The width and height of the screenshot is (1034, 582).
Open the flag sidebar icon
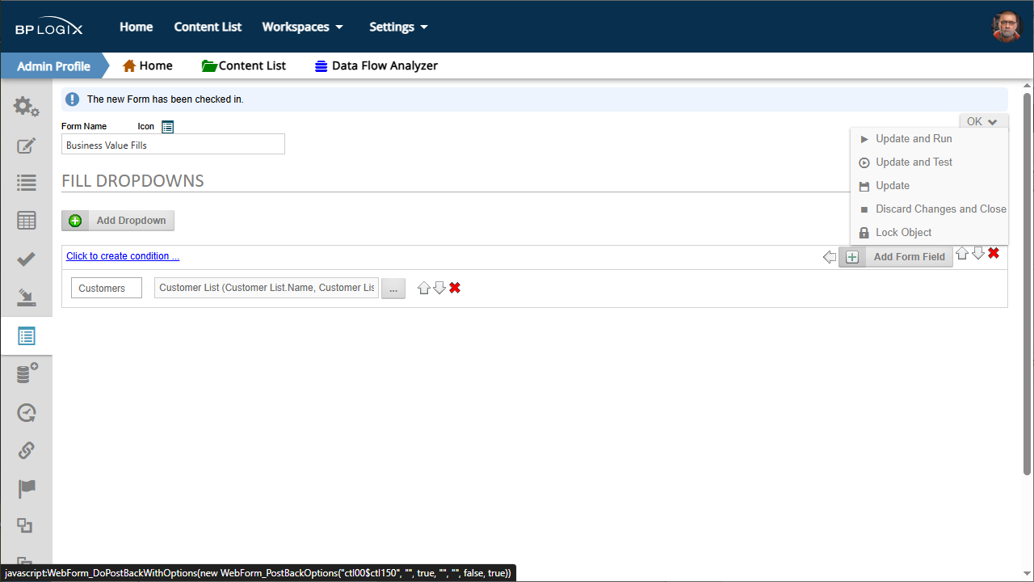click(26, 488)
